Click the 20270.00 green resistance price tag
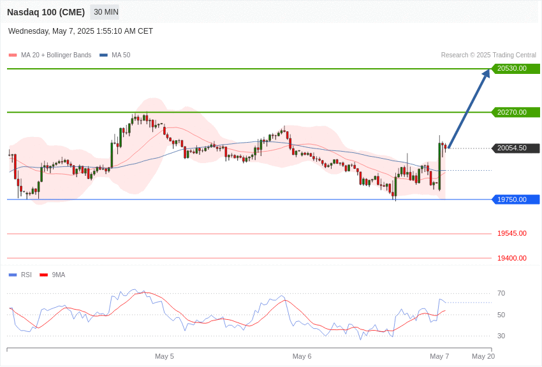 (x=516, y=112)
